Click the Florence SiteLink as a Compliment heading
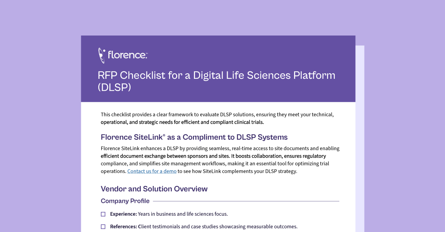The width and height of the screenshot is (445, 232). [194, 137]
